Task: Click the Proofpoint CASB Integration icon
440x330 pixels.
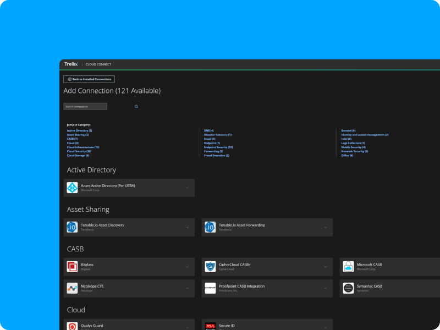Action: 210,288
